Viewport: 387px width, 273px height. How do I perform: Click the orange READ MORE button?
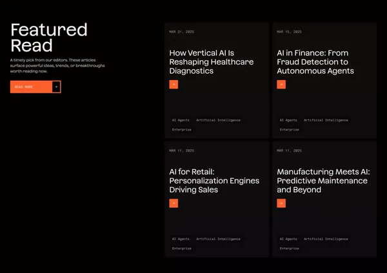35,86
